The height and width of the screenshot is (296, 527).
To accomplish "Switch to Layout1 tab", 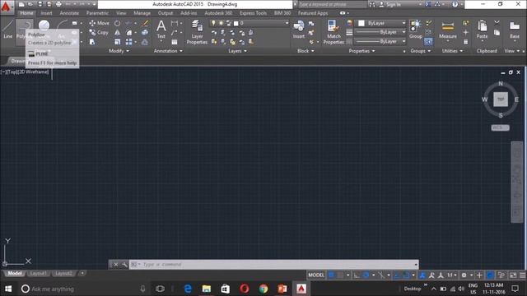I will (x=38, y=274).
